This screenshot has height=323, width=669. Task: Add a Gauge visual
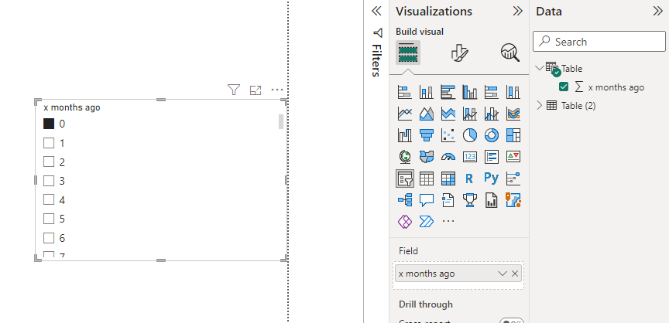click(448, 157)
